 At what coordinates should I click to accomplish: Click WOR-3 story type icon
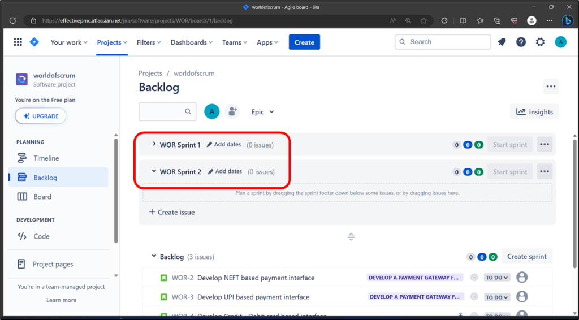[x=164, y=297]
